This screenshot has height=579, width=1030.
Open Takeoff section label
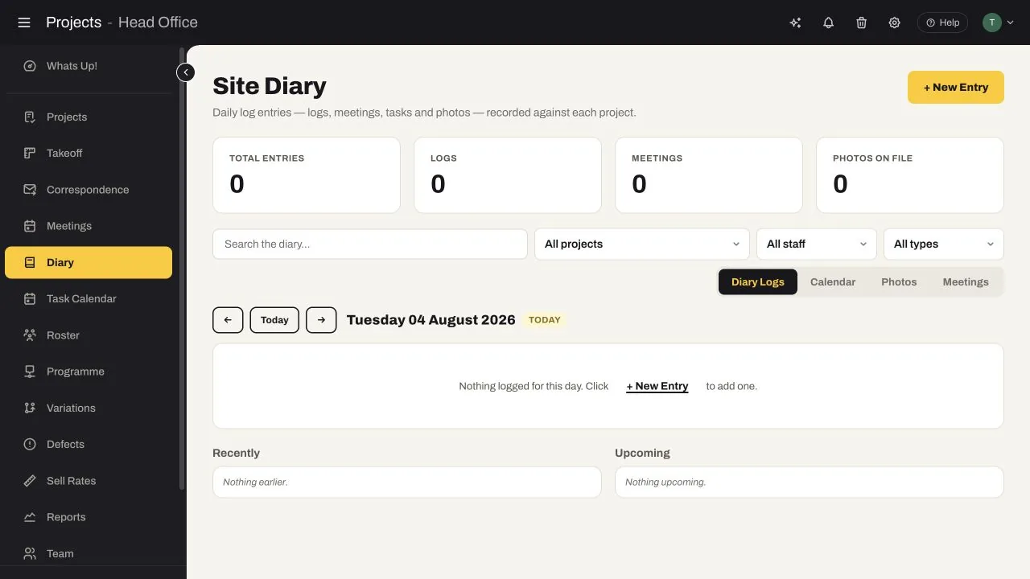(x=64, y=153)
